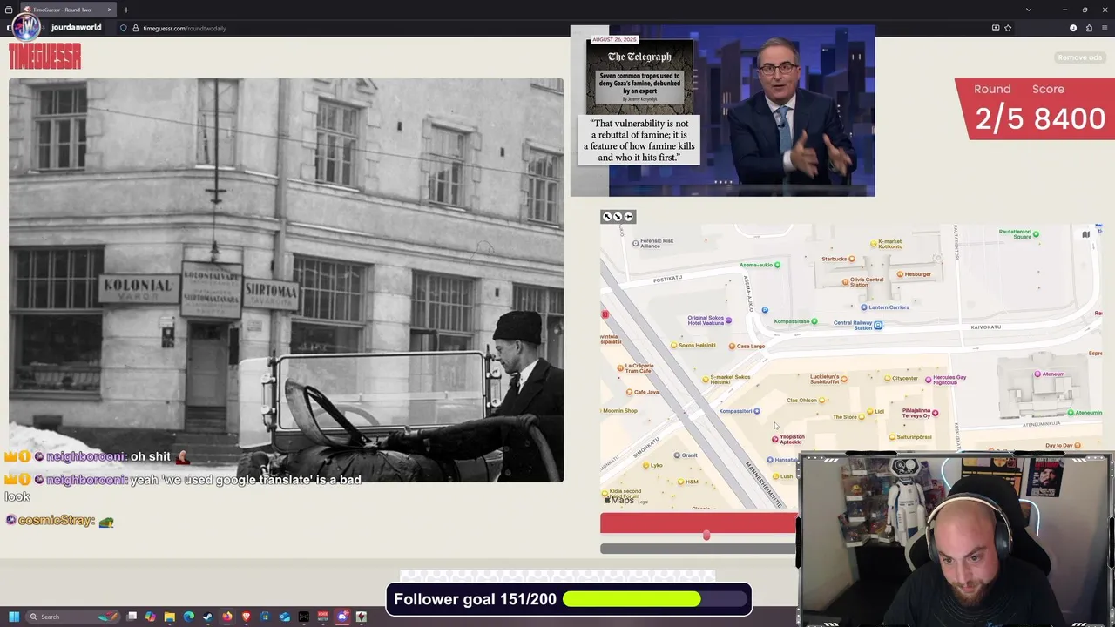The width and height of the screenshot is (1115, 627).
Task: Open Discord from the taskbar
Action: point(342,617)
